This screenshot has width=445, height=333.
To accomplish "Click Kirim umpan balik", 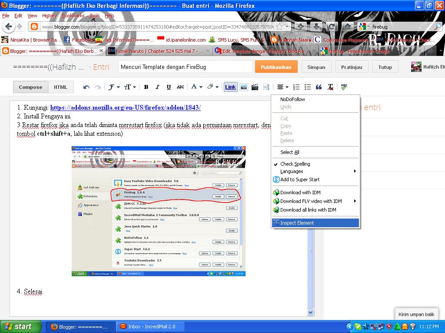I will [416, 314].
